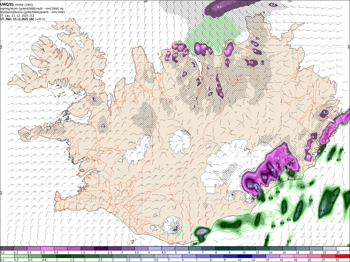Click the '(+45 h)' forecast offset text
Screen dimensions: 350x262
tap(40, 19)
